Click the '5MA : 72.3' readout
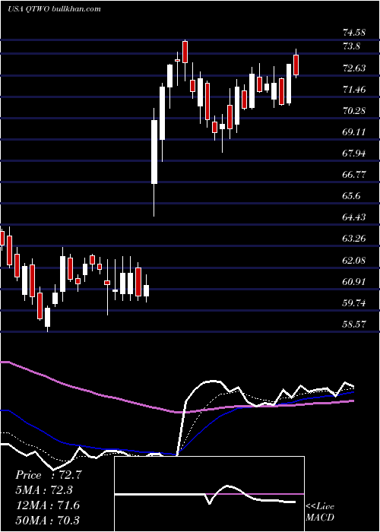The height and width of the screenshot is (532, 380). click(44, 490)
